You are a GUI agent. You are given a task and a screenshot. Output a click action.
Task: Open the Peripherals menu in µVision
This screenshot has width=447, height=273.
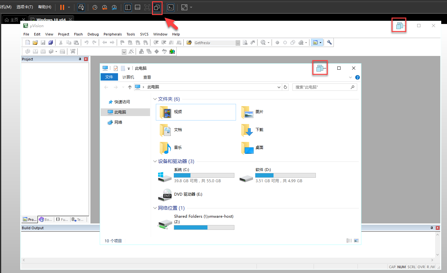[113, 34]
